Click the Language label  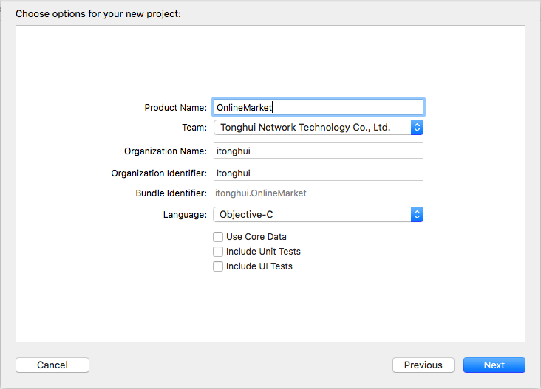(x=185, y=215)
